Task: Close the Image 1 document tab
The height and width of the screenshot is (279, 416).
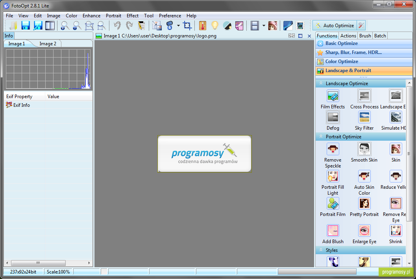Action: (x=309, y=36)
